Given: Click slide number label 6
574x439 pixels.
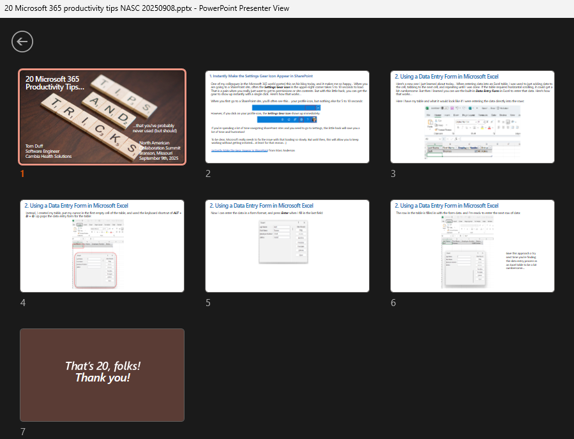Looking at the screenshot, I should [x=393, y=303].
